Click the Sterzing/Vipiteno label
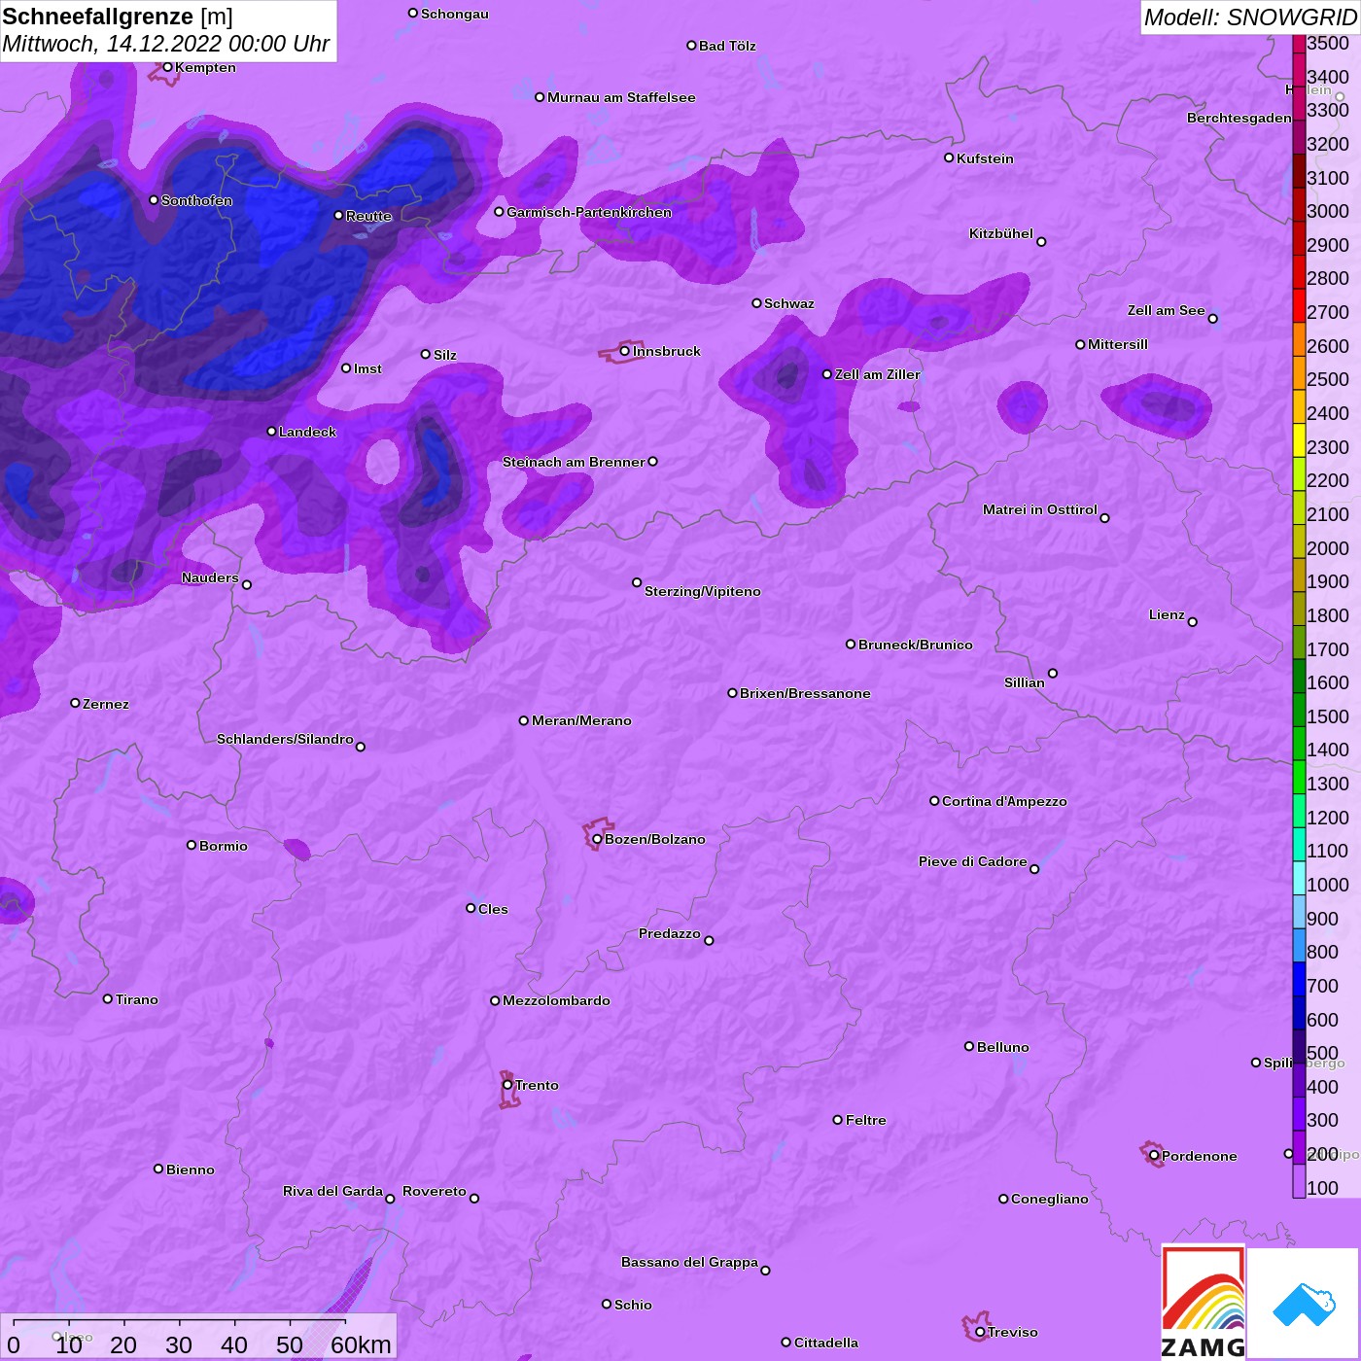This screenshot has width=1361, height=1361. (703, 591)
